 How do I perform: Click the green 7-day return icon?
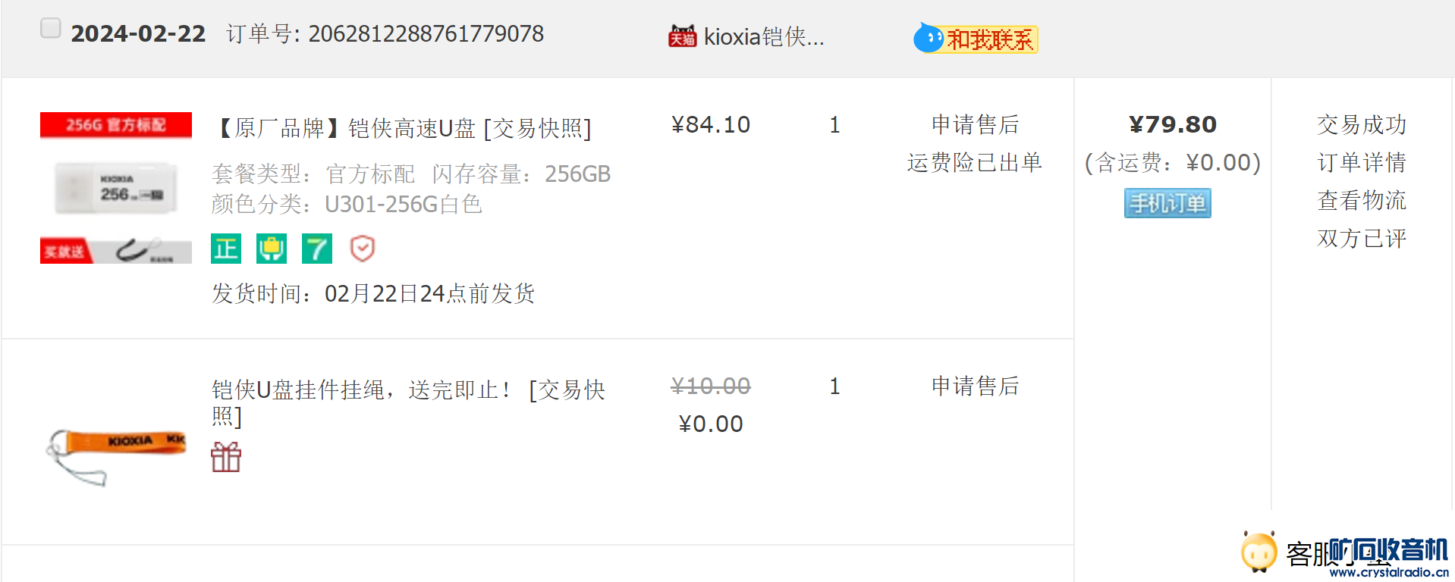click(x=317, y=249)
